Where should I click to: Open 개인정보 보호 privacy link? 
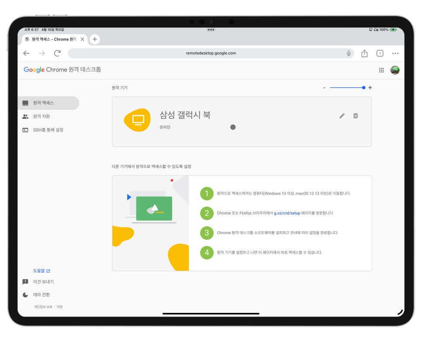coord(43,307)
